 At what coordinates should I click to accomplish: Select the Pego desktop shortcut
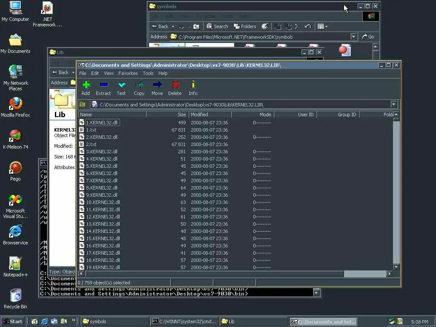(x=15, y=171)
